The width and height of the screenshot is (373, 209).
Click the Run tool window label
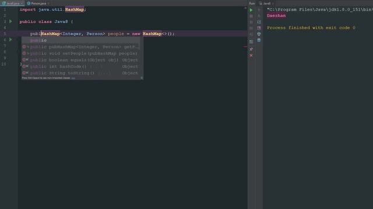tap(252, 3)
